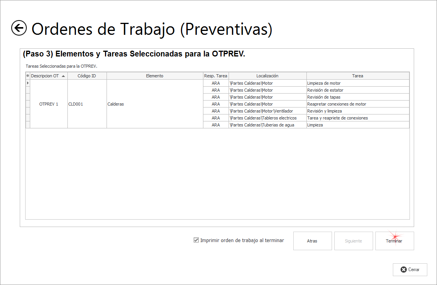Select the Tableros electricos localización cell
This screenshot has width=437, height=285.
pyautogui.click(x=263, y=118)
